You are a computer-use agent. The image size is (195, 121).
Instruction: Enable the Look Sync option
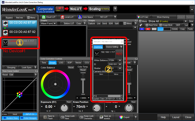(x=26, y=67)
